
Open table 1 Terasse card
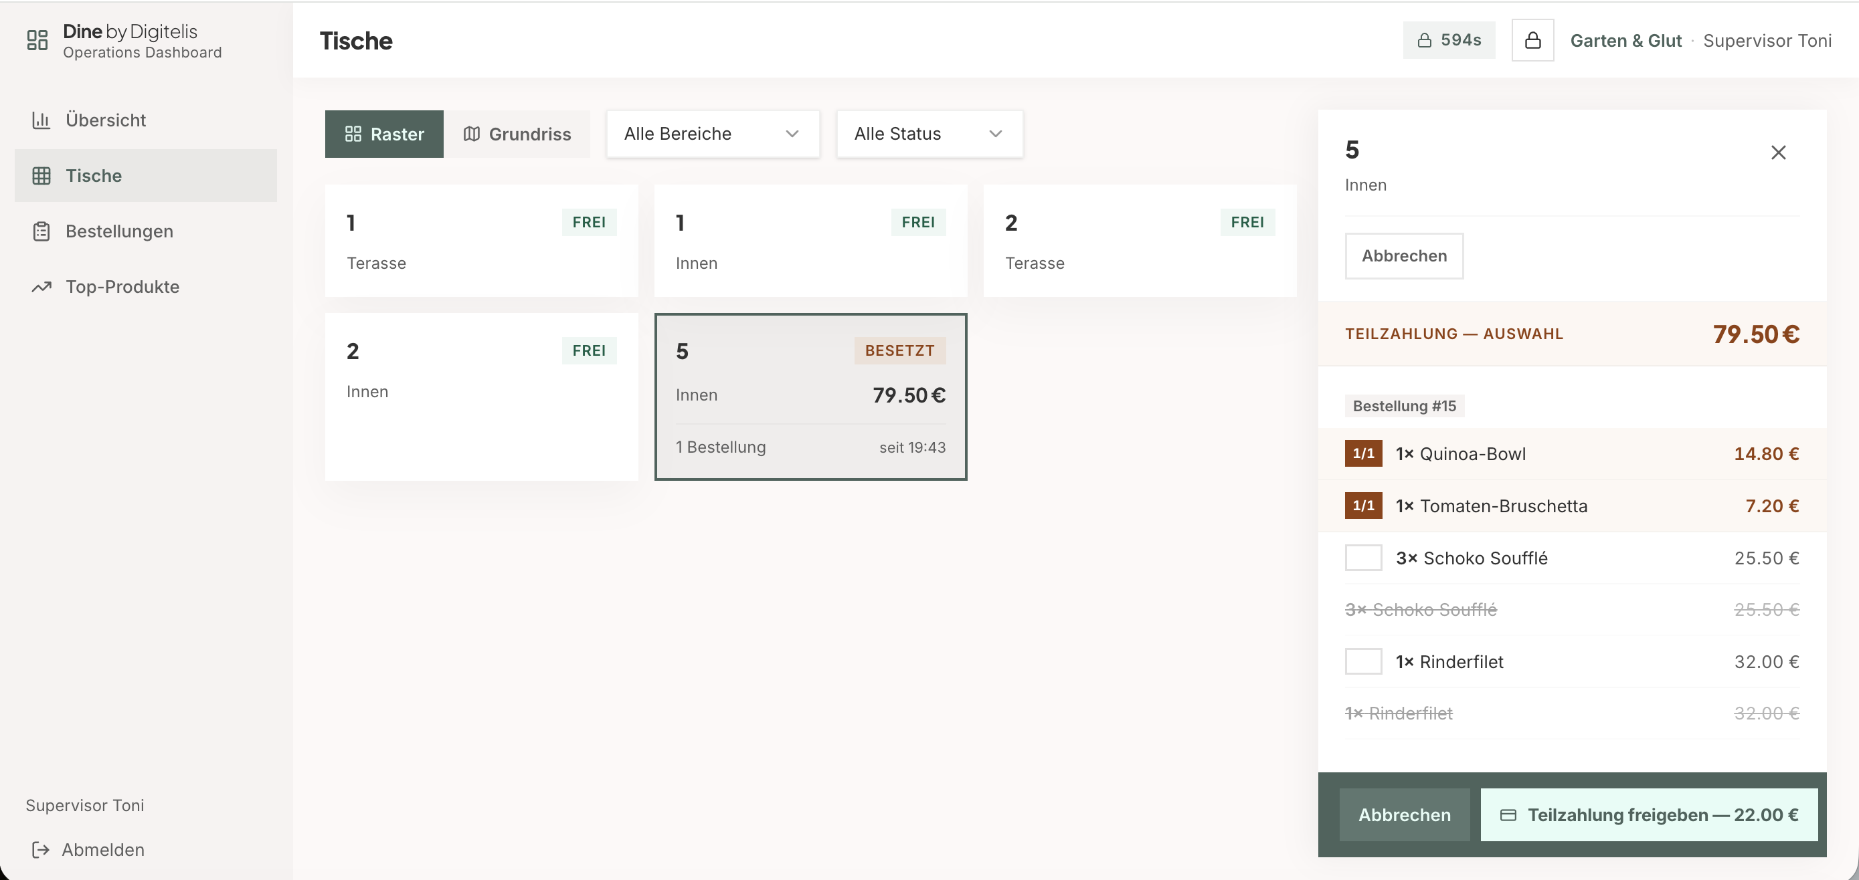click(481, 241)
